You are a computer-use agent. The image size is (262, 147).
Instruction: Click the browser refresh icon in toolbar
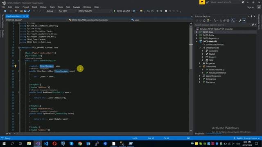(134, 11)
